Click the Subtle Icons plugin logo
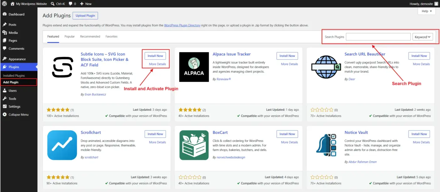 [x=62, y=67]
